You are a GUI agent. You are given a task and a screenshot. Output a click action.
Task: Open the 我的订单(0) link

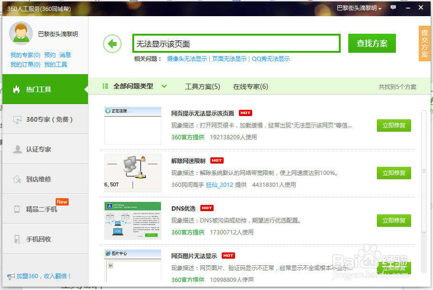[x=25, y=65]
